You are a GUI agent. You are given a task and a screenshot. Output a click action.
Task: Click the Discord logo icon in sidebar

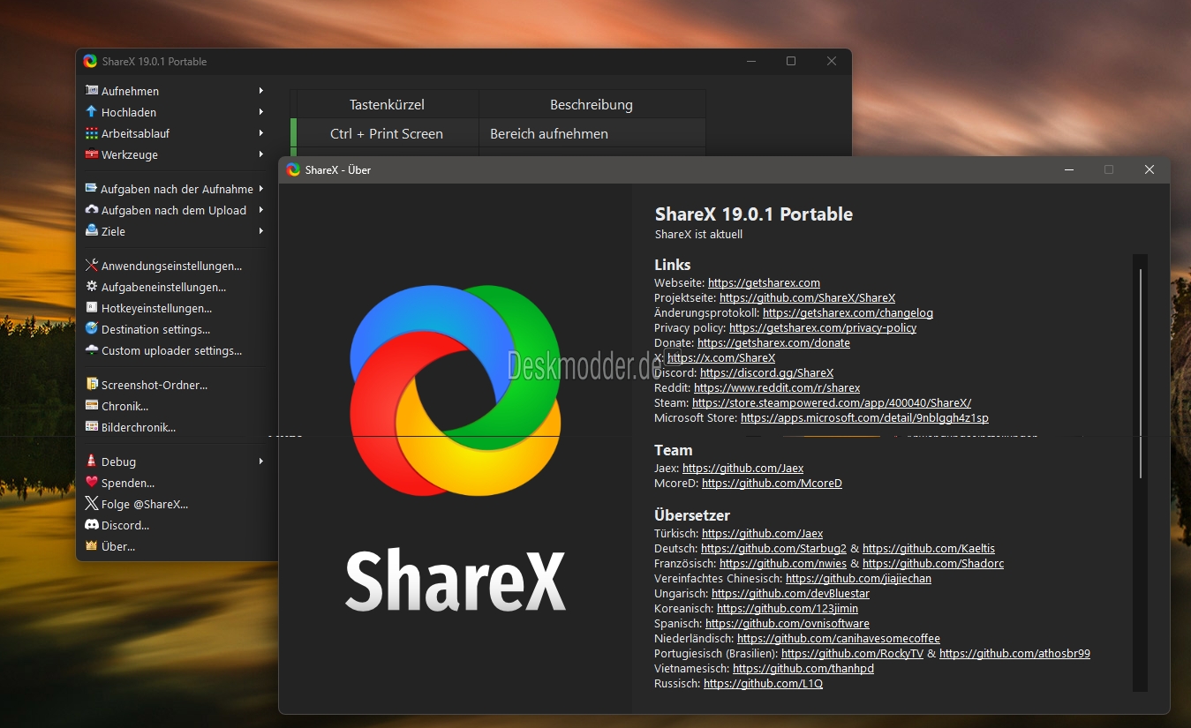(92, 525)
